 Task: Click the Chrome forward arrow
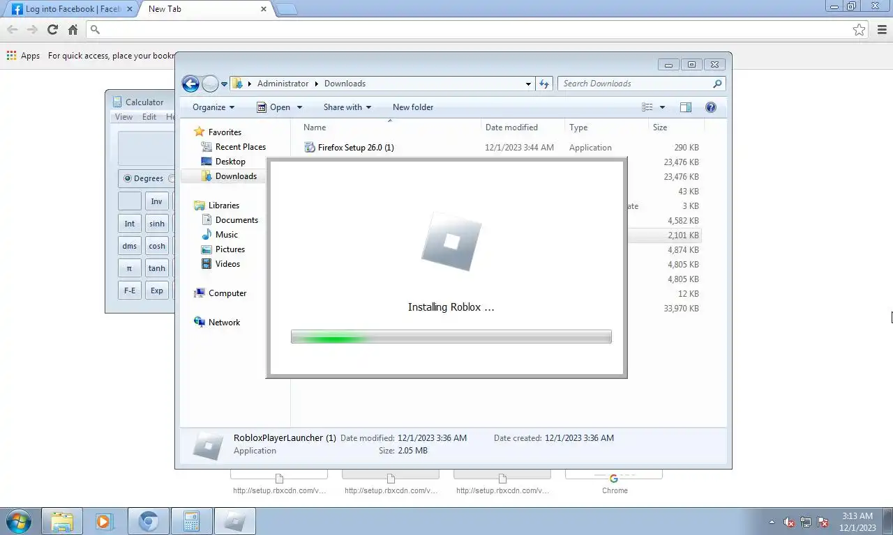point(32,29)
